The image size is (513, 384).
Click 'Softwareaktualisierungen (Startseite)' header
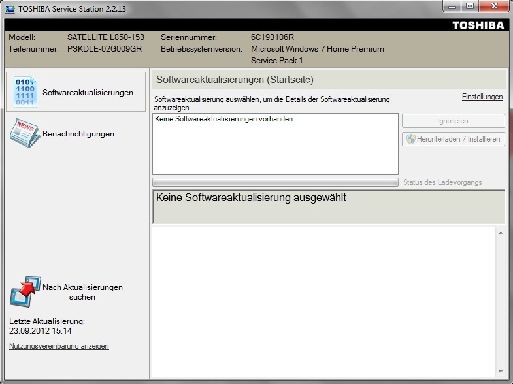(235, 80)
